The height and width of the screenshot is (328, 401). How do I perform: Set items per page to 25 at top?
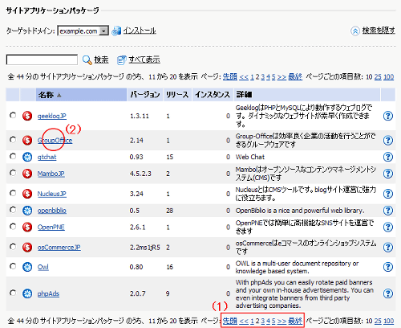tap(378, 77)
